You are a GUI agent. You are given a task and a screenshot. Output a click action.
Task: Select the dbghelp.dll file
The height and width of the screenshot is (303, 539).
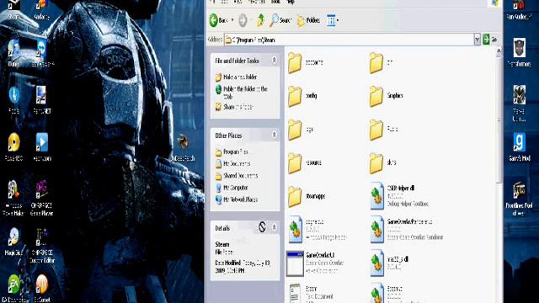(317, 230)
